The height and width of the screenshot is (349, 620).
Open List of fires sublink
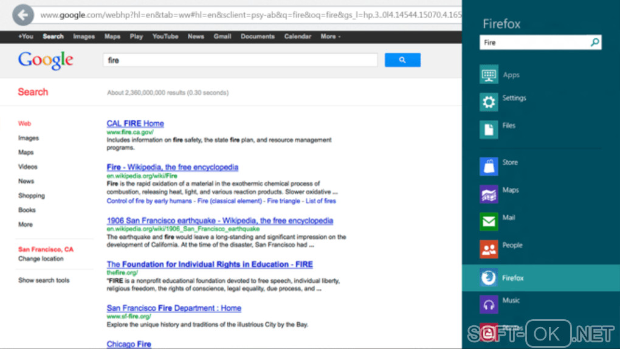coord(320,201)
